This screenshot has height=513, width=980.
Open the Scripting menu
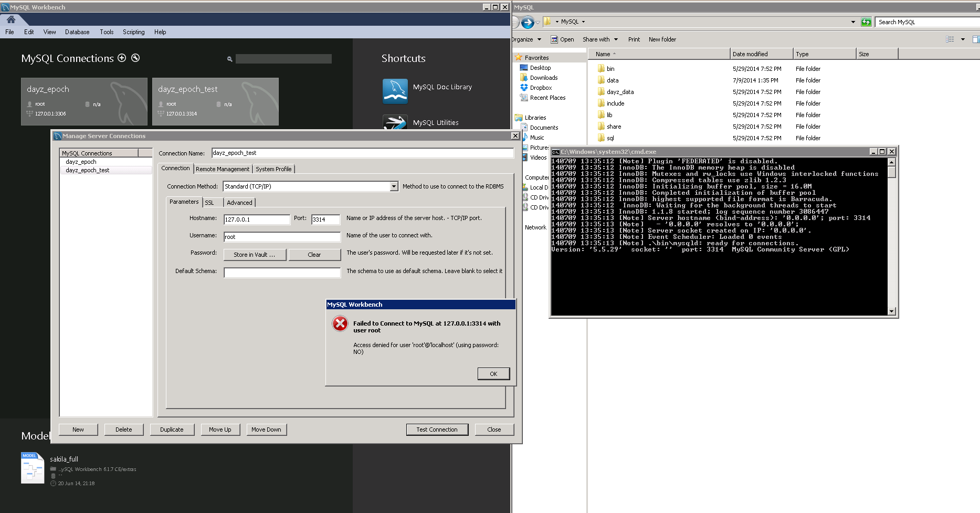point(134,32)
